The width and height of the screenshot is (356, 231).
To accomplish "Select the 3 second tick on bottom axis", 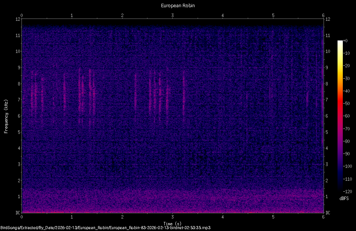I will tap(173, 217).
